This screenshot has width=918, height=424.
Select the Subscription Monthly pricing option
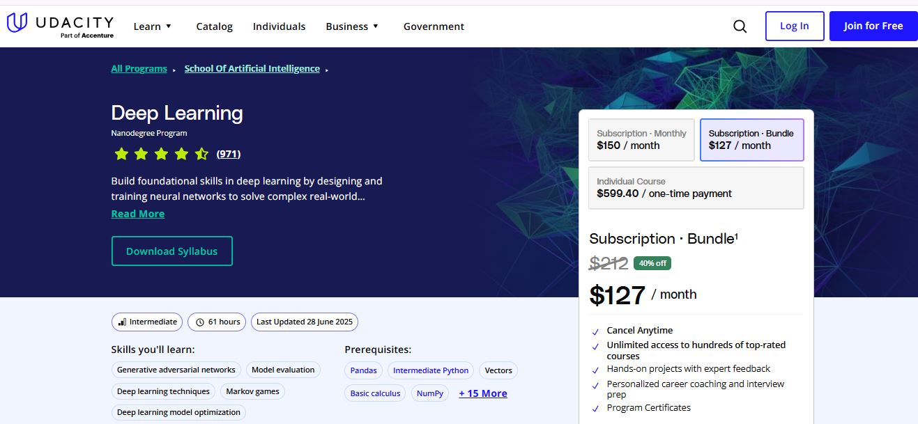pyautogui.click(x=641, y=139)
